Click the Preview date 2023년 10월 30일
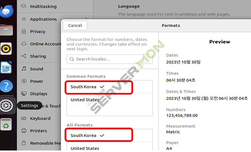 tap(183, 62)
